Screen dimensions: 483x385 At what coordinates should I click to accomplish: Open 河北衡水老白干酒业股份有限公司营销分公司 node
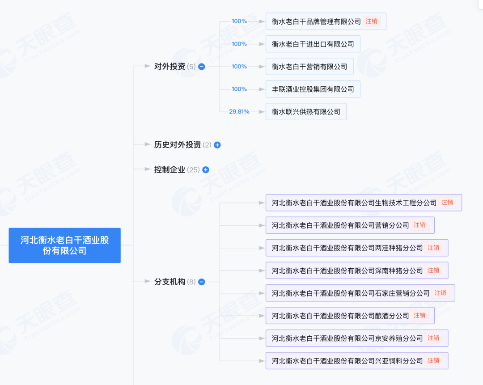pos(350,225)
